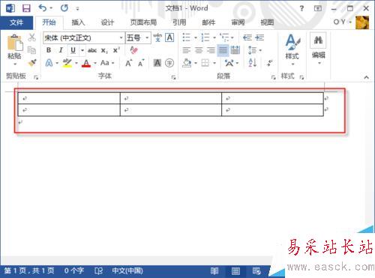
Task: Switch to the Review tab
Action: pos(238,22)
